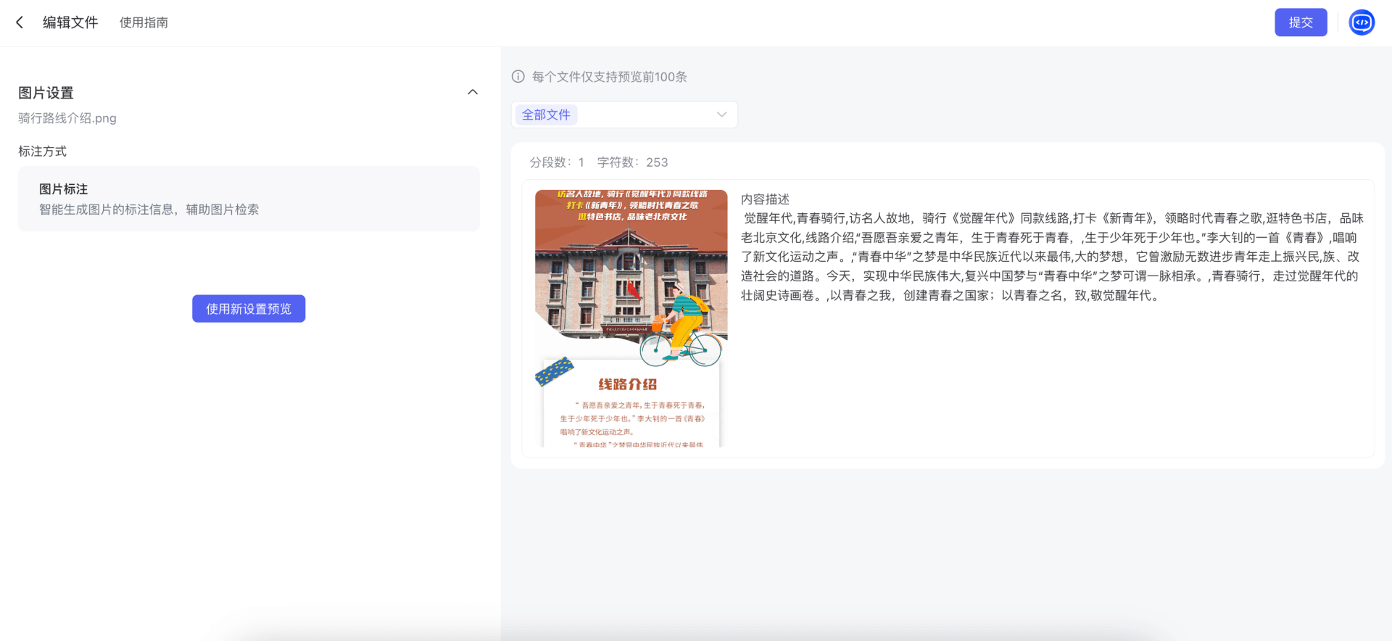Select the 图片标注 annotation option card
This screenshot has width=1392, height=641.
coord(249,199)
